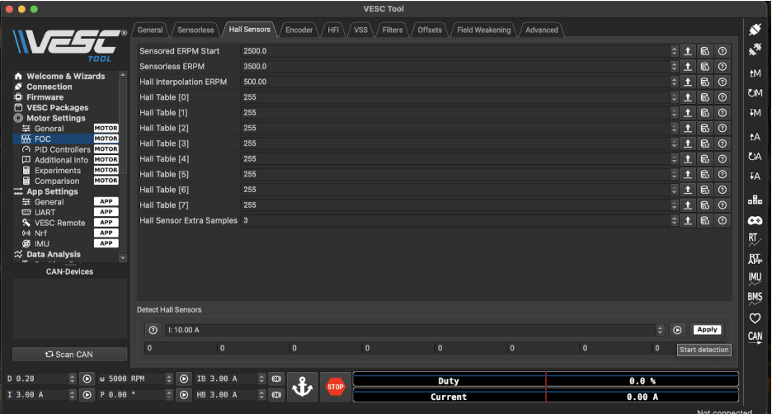Toggle BMS data streaming icon
The width and height of the screenshot is (772, 414).
click(x=755, y=298)
